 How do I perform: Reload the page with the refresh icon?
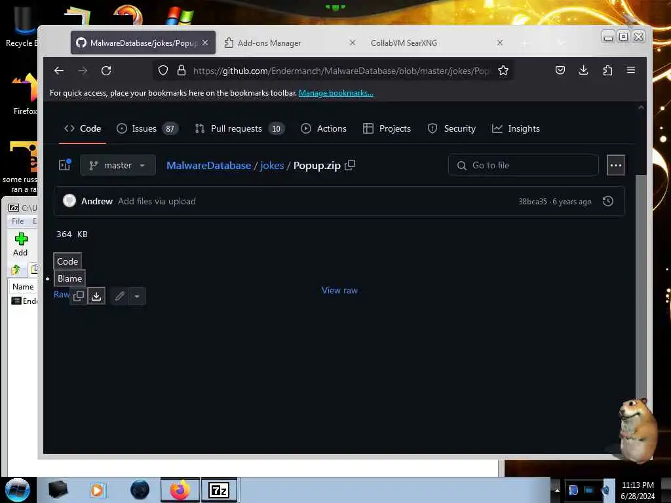(106, 71)
